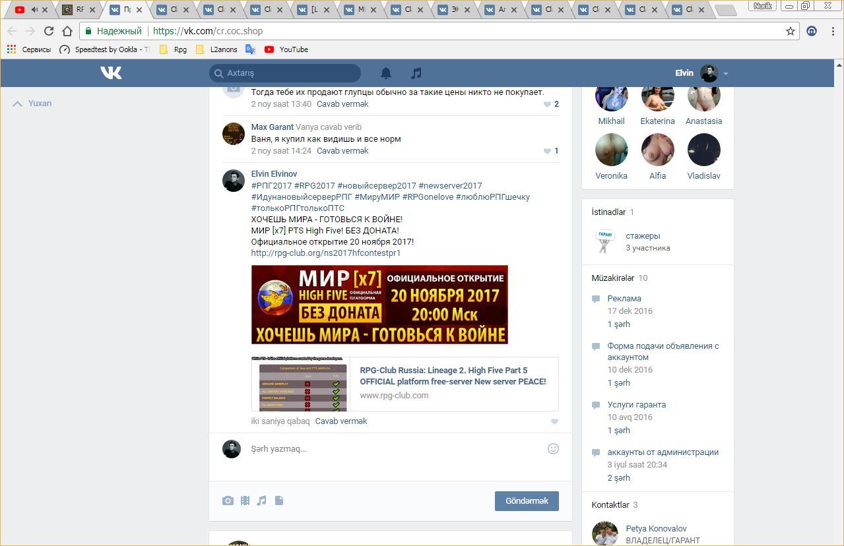
Task: Open member Vladislav's avatar
Action: pos(704,150)
